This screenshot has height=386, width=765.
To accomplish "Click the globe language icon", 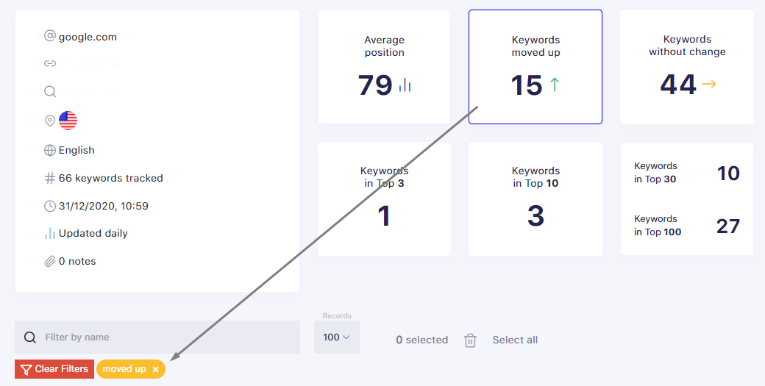I will [x=50, y=150].
